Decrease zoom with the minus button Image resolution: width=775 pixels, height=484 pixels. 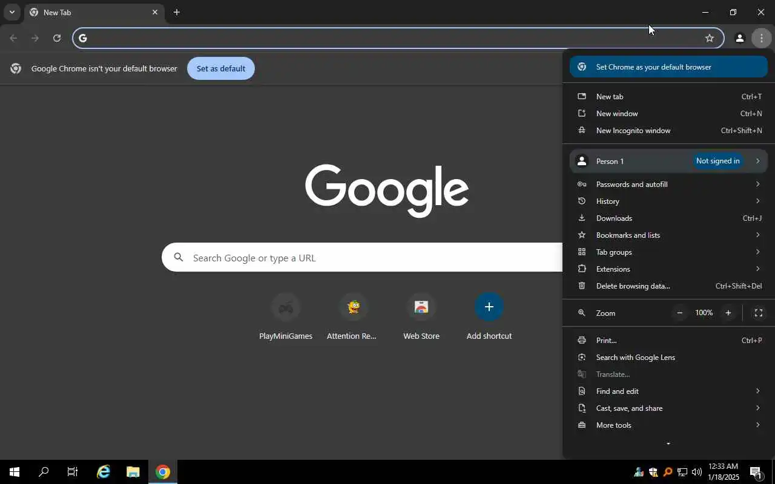click(x=679, y=313)
